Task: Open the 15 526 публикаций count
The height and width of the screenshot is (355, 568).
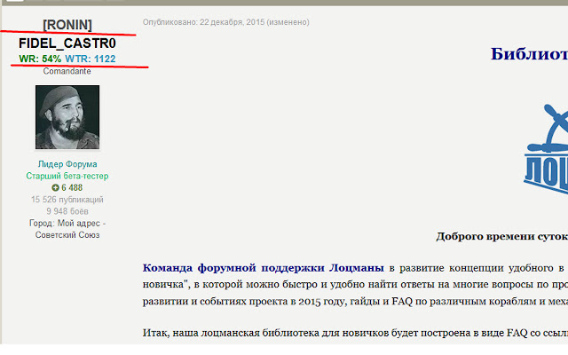Action: click(x=67, y=200)
